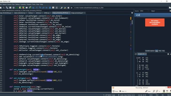Click the Save file toolbar icon
Screen dimensions: 171x96
tap(4, 8)
